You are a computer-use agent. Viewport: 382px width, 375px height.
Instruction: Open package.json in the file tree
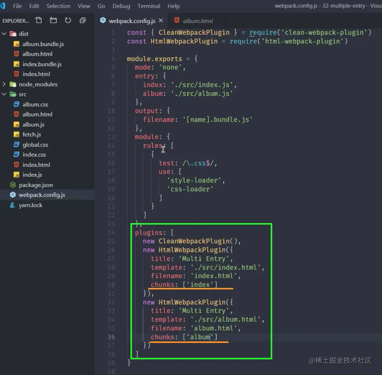tap(36, 185)
